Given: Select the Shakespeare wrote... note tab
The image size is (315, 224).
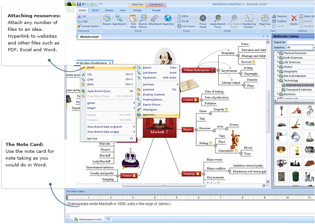Looking at the screenshot, I should tap(89, 219).
